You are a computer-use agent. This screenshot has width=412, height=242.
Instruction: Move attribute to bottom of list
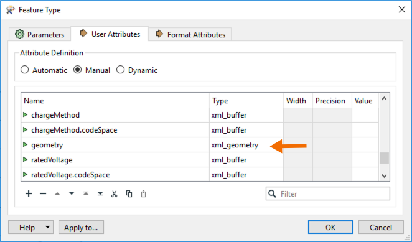100,194
